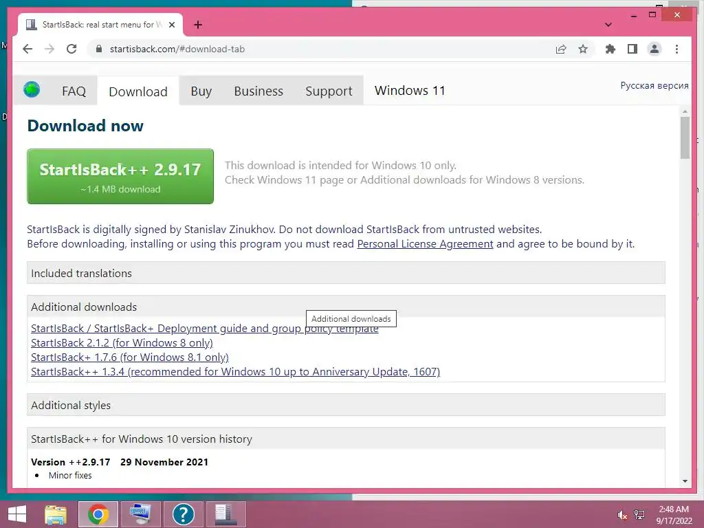Share this page using share icon

pos(561,49)
